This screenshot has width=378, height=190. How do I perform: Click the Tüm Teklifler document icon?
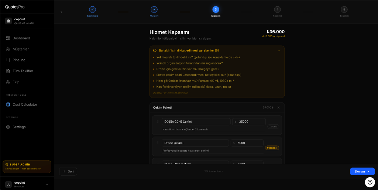click(x=8, y=71)
